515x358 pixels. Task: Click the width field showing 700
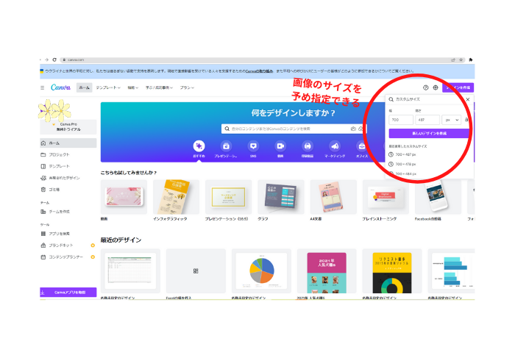tap(401, 120)
